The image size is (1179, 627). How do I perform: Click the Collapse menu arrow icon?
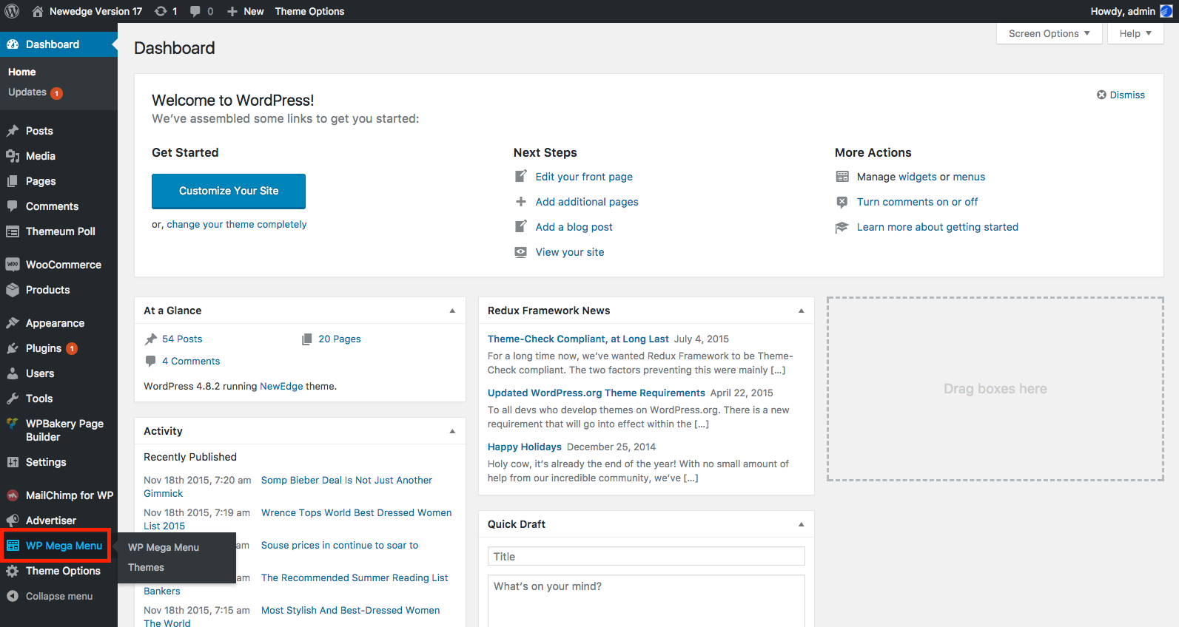click(x=13, y=596)
